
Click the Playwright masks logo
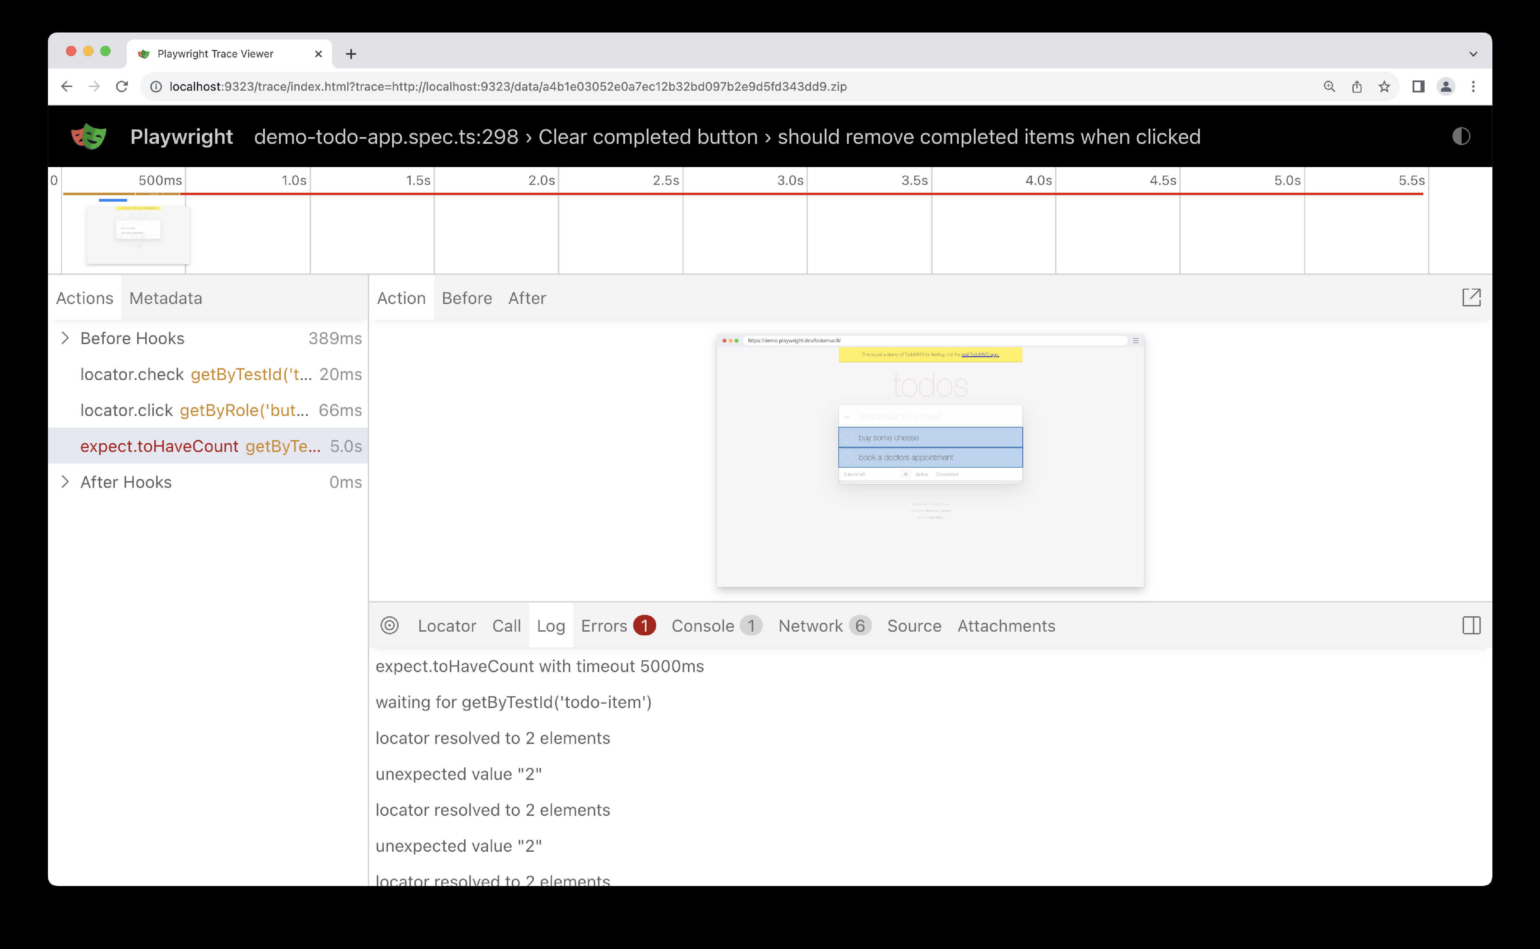coord(88,136)
